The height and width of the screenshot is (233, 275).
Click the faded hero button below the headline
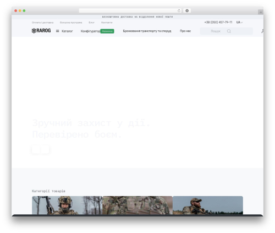tap(41, 149)
